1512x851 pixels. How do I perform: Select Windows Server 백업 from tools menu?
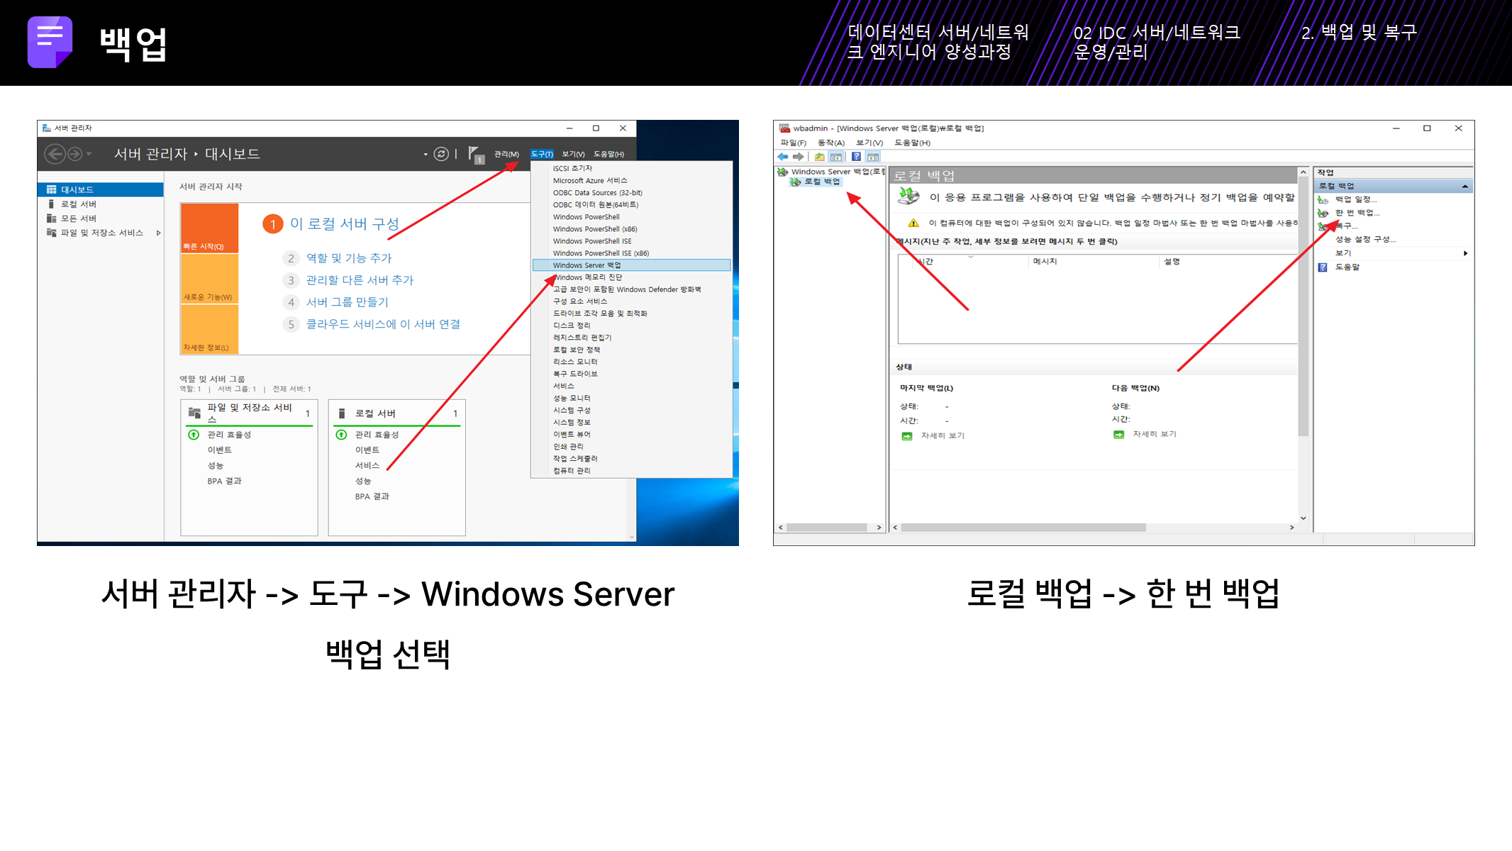(x=587, y=265)
